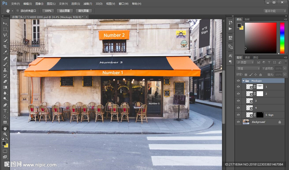
Task: Open the Character panel icon
Action: pos(230,56)
